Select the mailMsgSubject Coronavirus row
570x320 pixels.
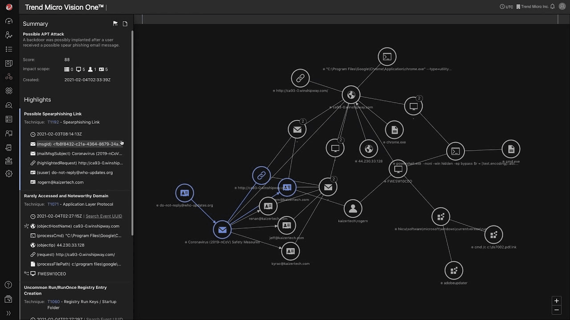[x=77, y=153]
